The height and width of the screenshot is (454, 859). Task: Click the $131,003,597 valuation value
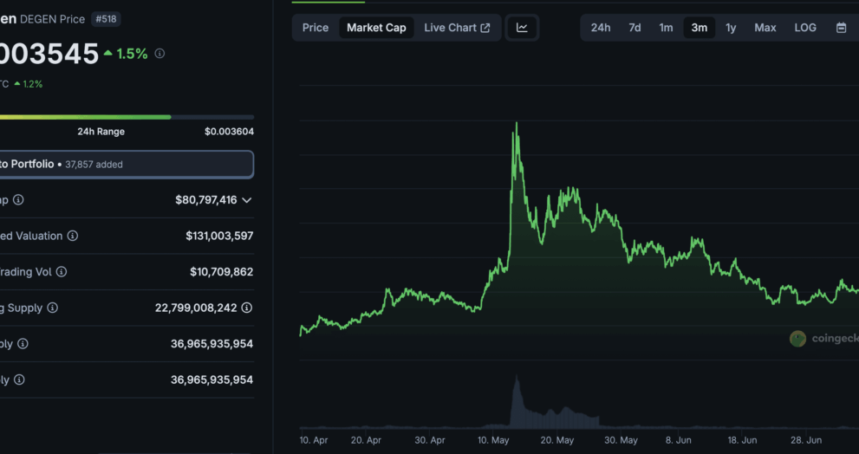(219, 236)
